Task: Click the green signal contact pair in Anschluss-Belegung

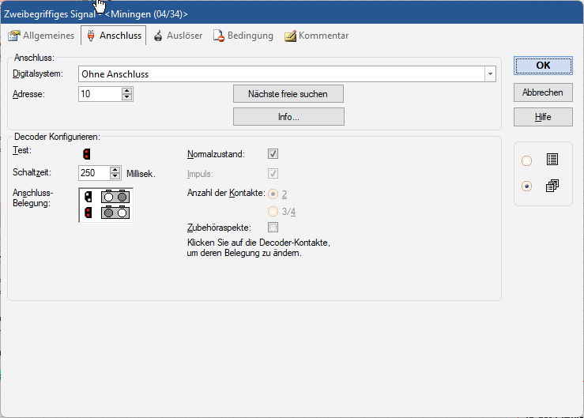Action: (x=115, y=197)
